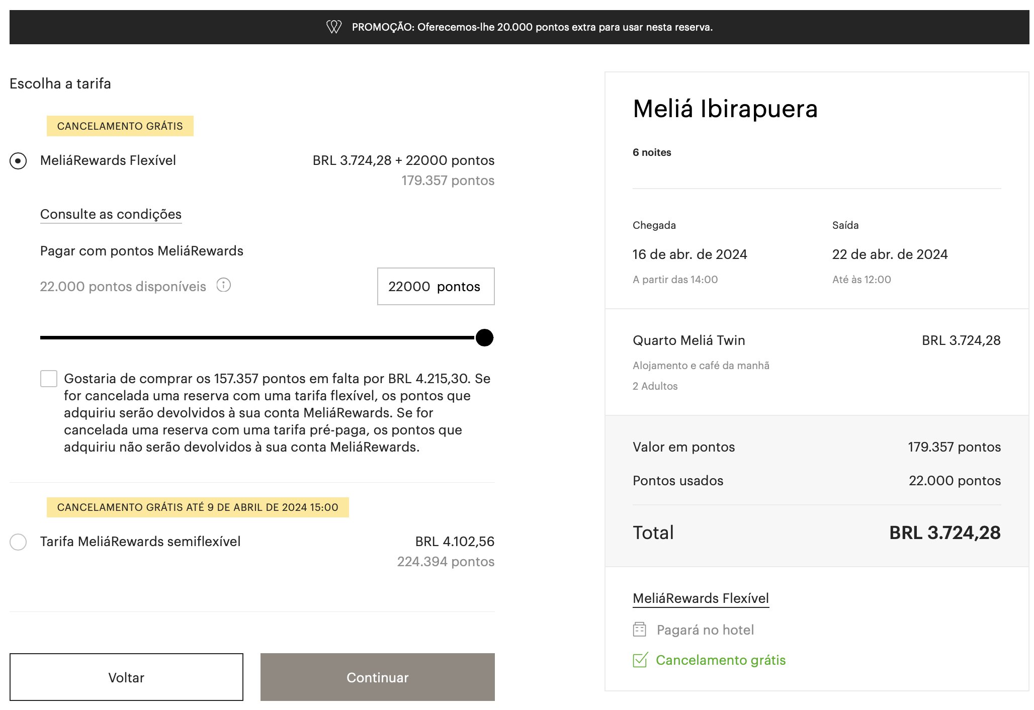Click the points slider handle
This screenshot has width=1034, height=710.
coord(485,338)
